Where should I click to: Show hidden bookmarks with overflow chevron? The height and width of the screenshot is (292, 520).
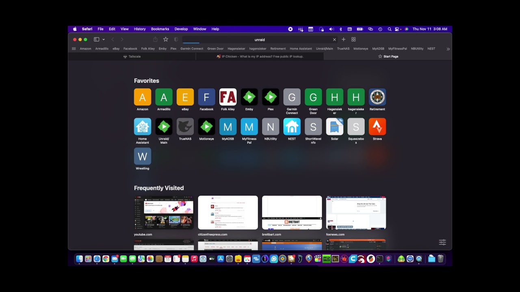448,49
